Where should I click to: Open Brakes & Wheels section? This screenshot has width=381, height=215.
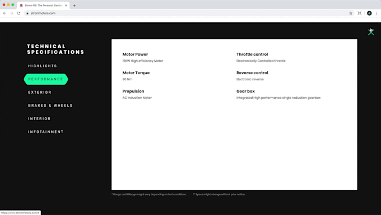click(x=50, y=106)
